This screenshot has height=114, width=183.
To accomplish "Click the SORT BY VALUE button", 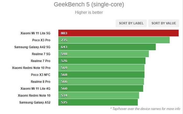I will (x=164, y=23).
